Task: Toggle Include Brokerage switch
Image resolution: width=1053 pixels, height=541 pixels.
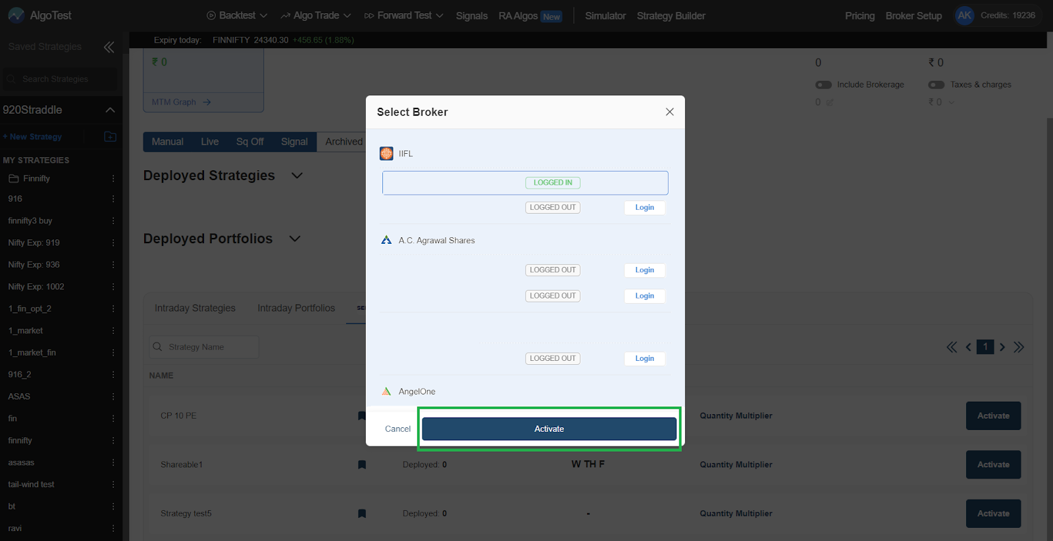Action: [823, 85]
